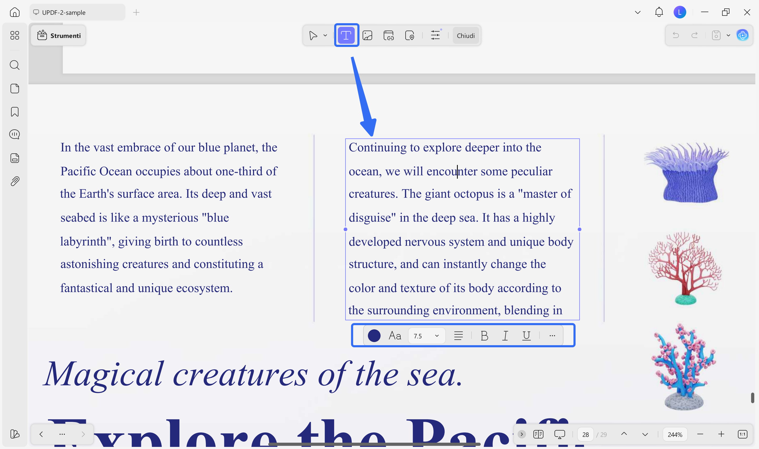Open the comments panel in the sidebar
The width and height of the screenshot is (759, 449).
(14, 135)
